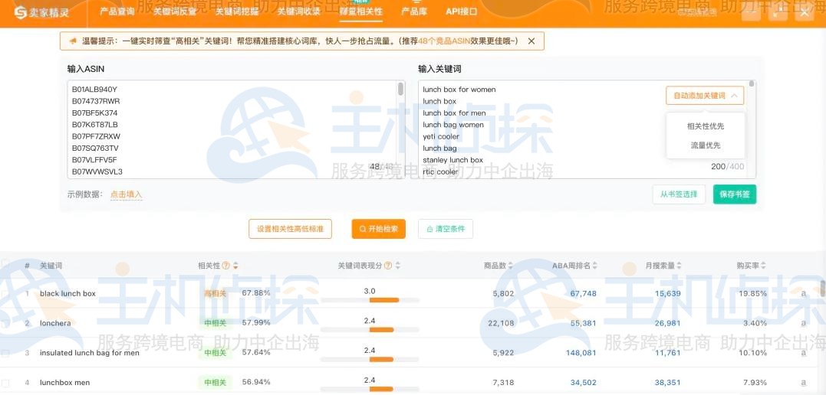Open 关键词反查 navigation tab
826x395 pixels.
[174, 11]
